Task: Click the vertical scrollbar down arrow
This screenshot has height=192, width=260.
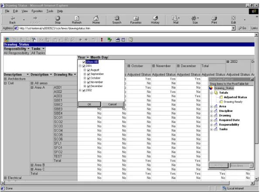Action: [x=257, y=179]
